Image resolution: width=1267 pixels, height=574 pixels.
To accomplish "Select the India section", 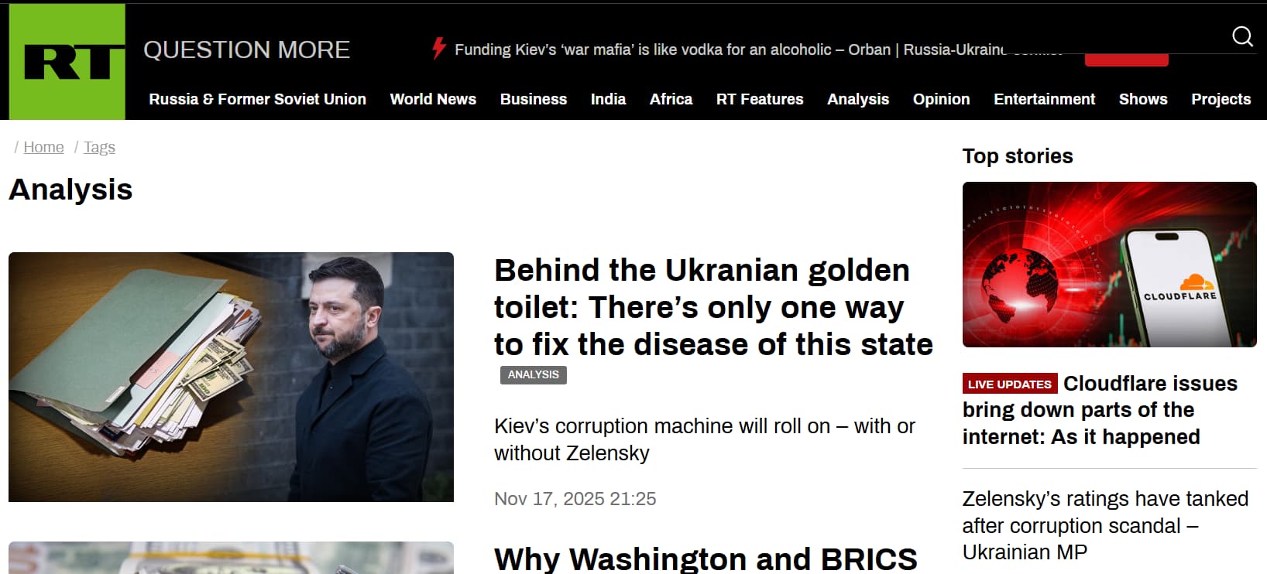I will (x=608, y=99).
